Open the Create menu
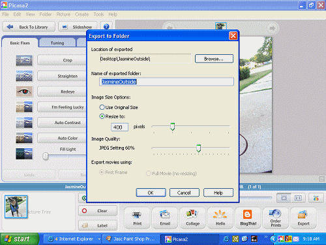This screenshot has height=245, width=326. coord(81,14)
